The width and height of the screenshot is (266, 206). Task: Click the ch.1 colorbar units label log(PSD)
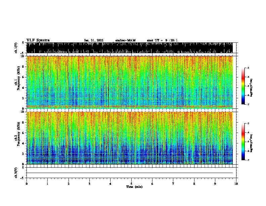(252, 88)
